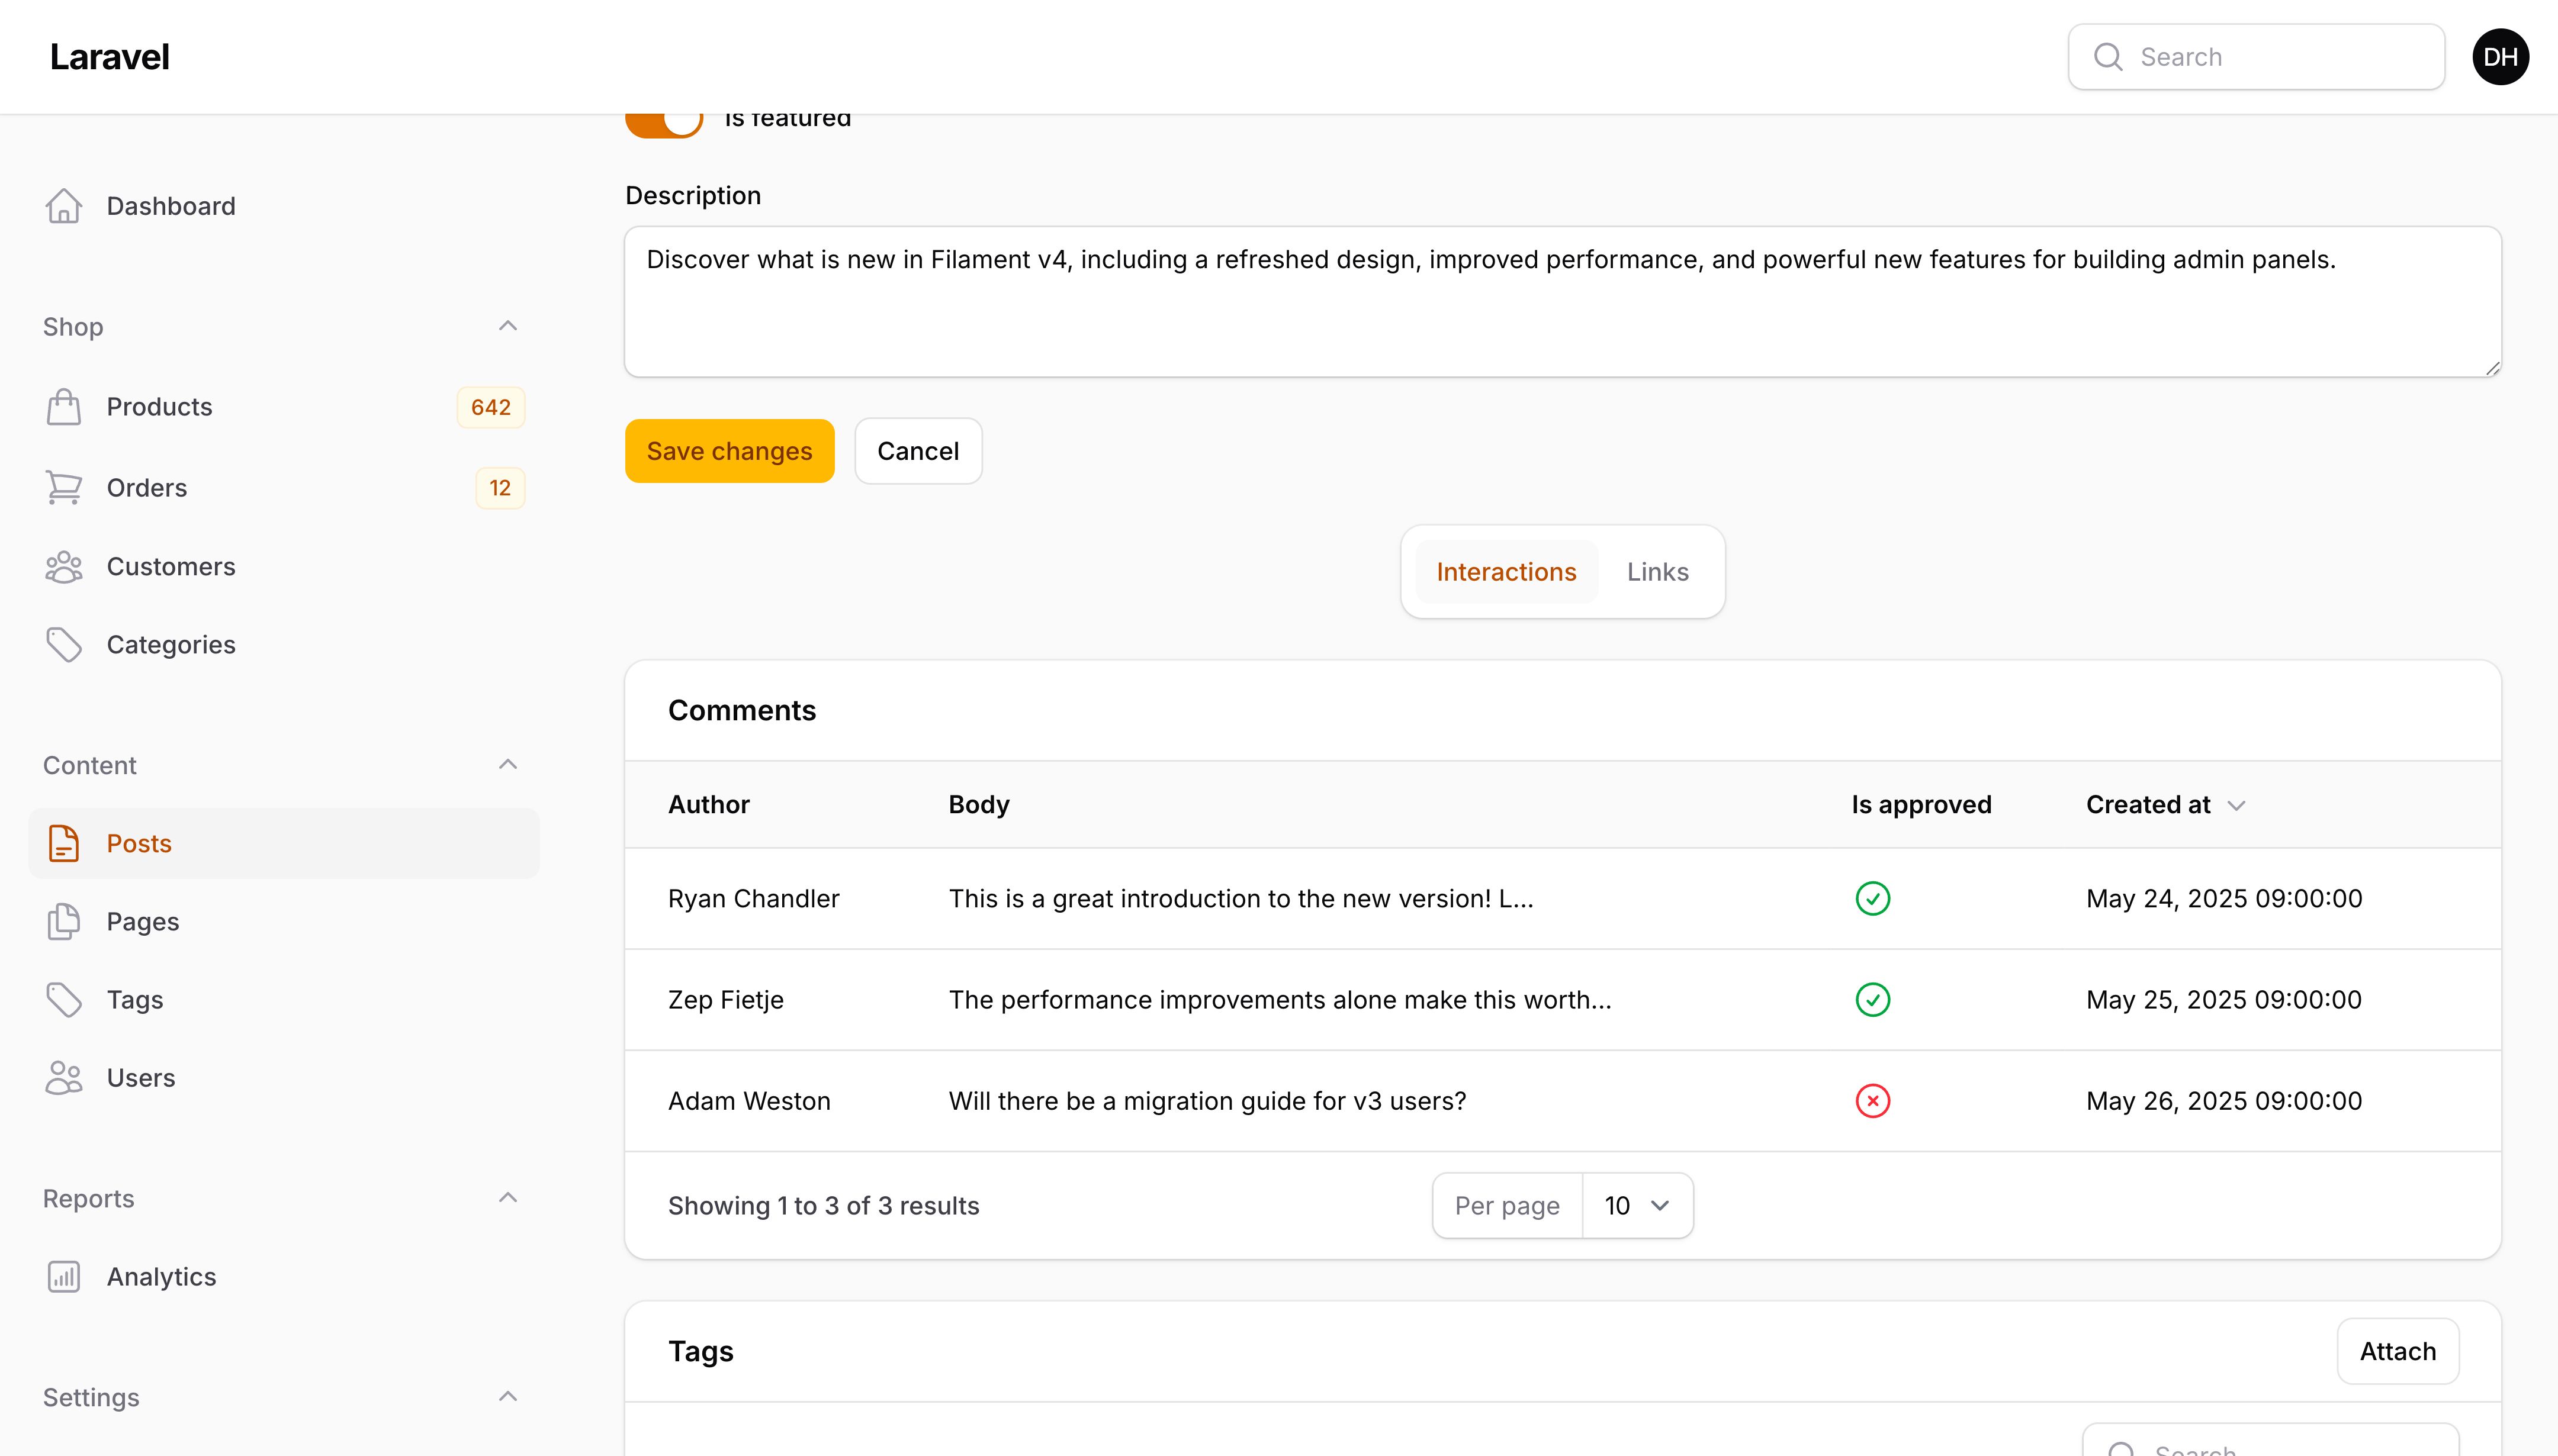2558x1456 pixels.
Task: Click "Showing 1 to 3 of 3 results"
Action: pyautogui.click(x=823, y=1205)
